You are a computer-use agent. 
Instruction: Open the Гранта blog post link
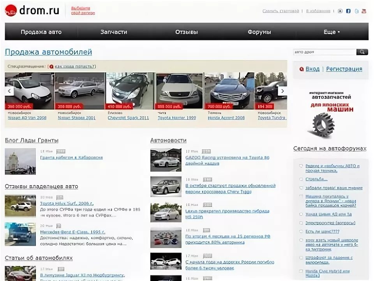click(x=71, y=158)
